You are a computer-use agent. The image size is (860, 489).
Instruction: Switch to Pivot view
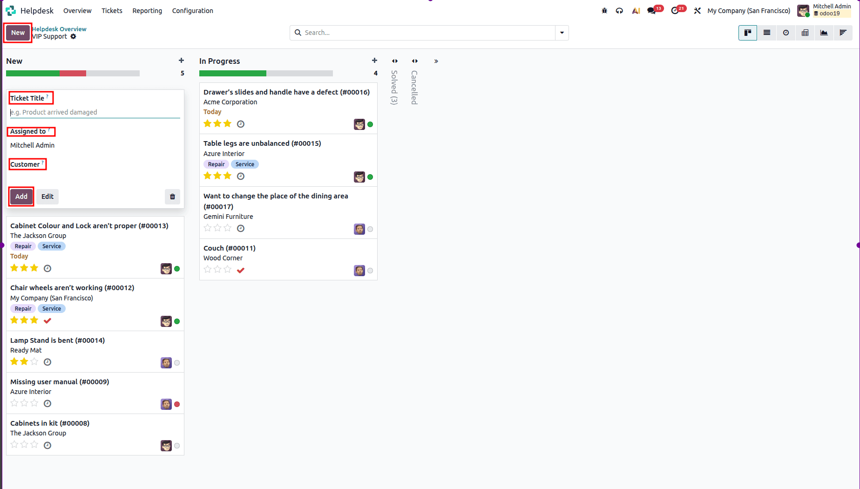pos(805,33)
